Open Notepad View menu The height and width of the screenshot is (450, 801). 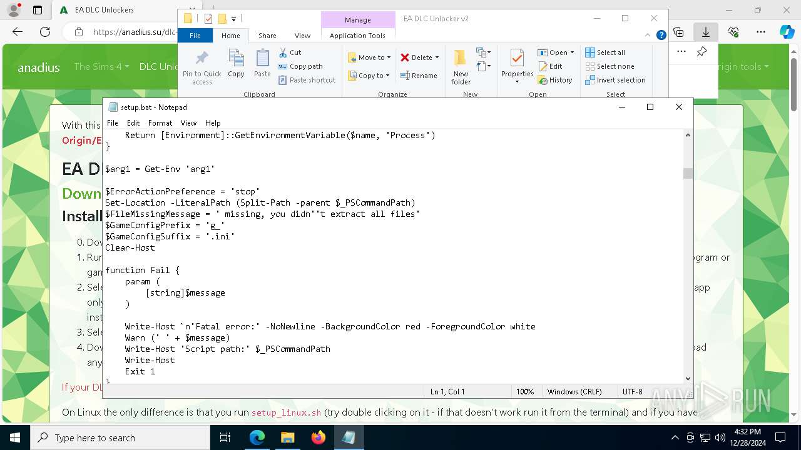(188, 123)
